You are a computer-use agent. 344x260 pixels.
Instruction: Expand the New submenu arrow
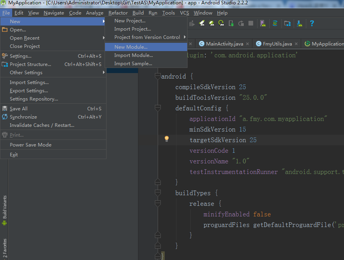103,21
